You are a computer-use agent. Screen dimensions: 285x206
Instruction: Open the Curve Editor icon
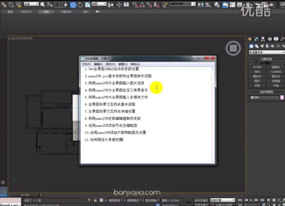coord(232,5)
